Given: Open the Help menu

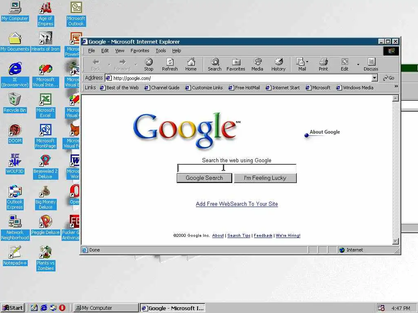Looking at the screenshot, I should click(x=176, y=51).
